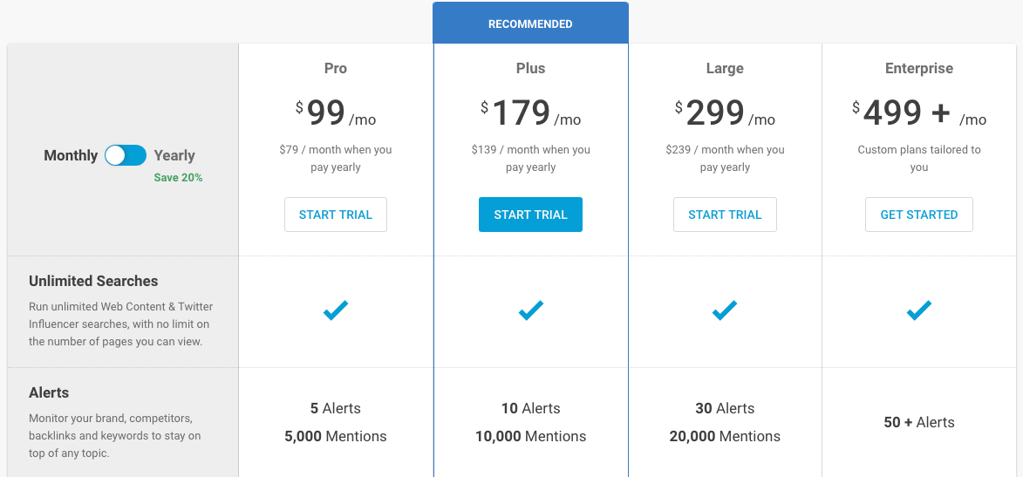1023x477 pixels.
Task: Click the Large plan heading
Action: click(x=725, y=68)
